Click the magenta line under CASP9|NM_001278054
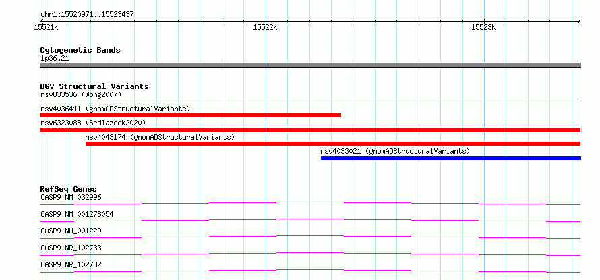Image resolution: width=600 pixels, height=280 pixels. [x=310, y=220]
